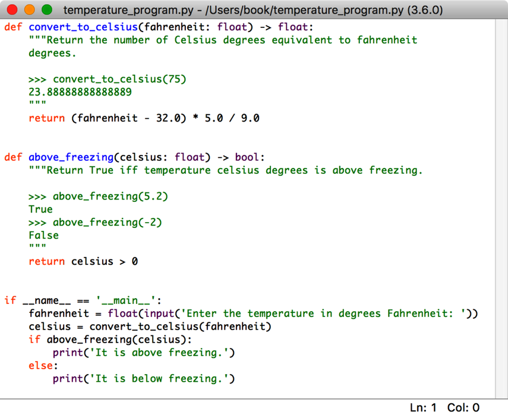This screenshot has height=415, width=508.
Task: Click above_freezing function name in its def line
Action: [x=70, y=157]
